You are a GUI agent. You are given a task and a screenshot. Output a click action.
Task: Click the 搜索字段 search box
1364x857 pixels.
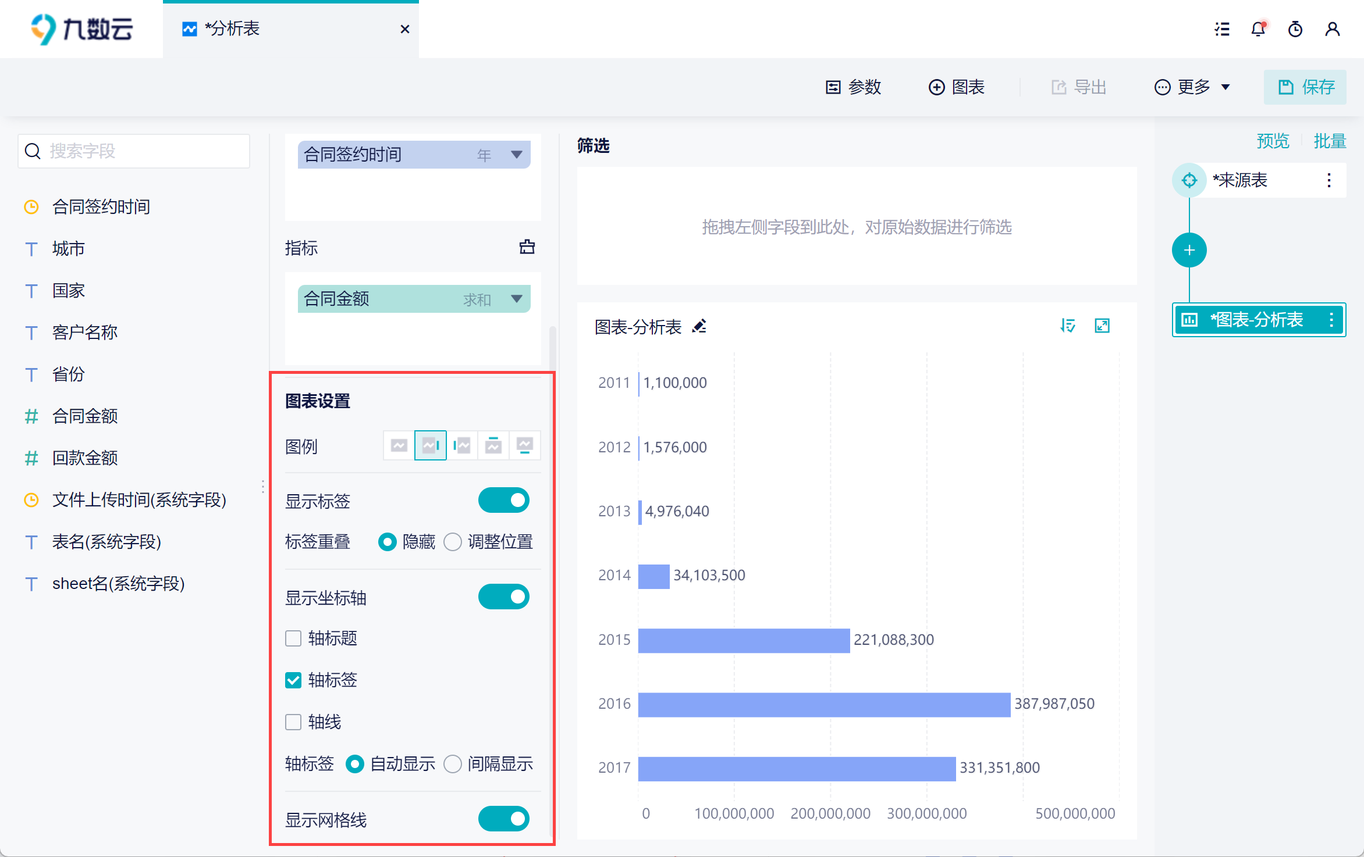click(134, 151)
